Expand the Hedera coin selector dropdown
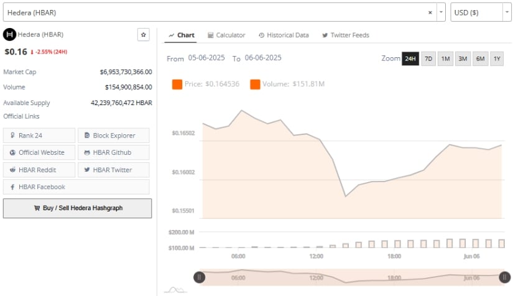Viewport: 513px width, 296px height. click(441, 12)
